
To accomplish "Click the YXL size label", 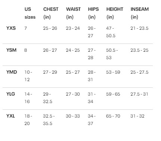I will click(x=10, y=116).
